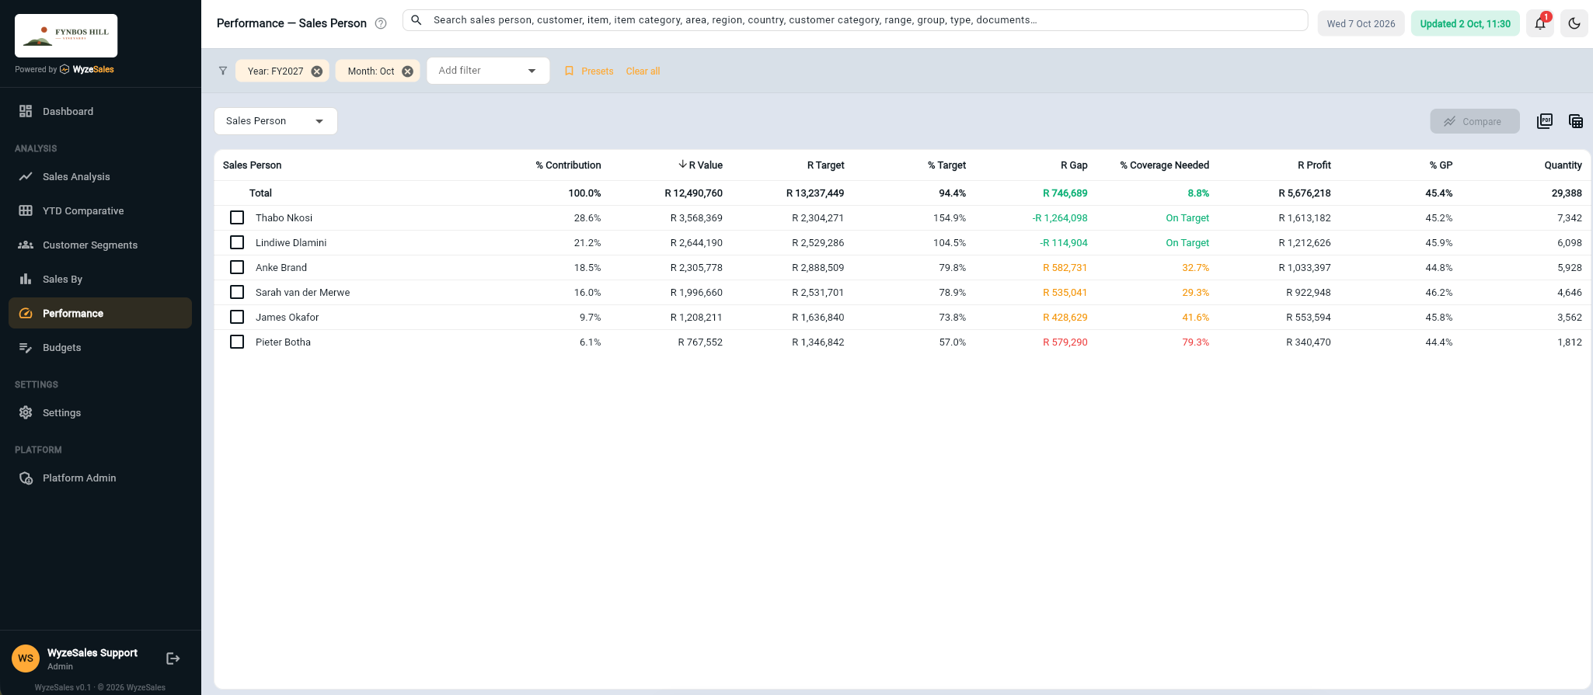Toggle dark mode moon icon
This screenshot has width=1593, height=695.
click(x=1574, y=23)
